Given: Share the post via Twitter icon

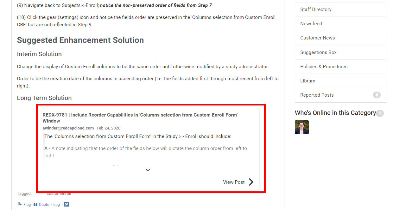Looking at the screenshot, I should tap(66, 204).
